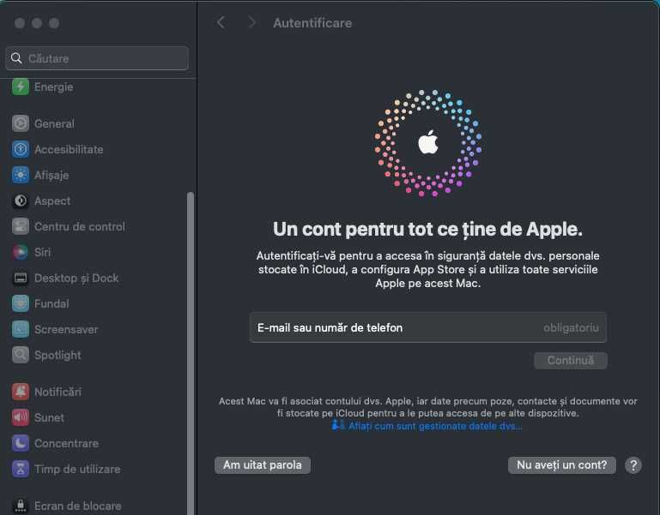
Task: Click Nu aveți un cont? button
Action: click(x=562, y=465)
